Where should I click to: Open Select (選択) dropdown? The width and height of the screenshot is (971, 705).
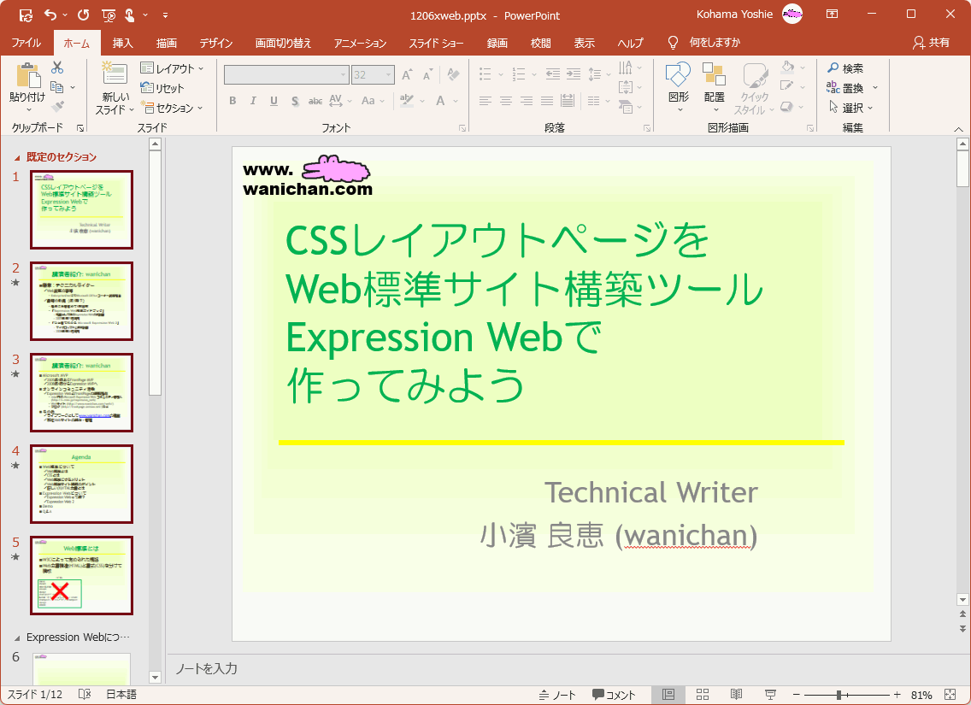pyautogui.click(x=850, y=108)
